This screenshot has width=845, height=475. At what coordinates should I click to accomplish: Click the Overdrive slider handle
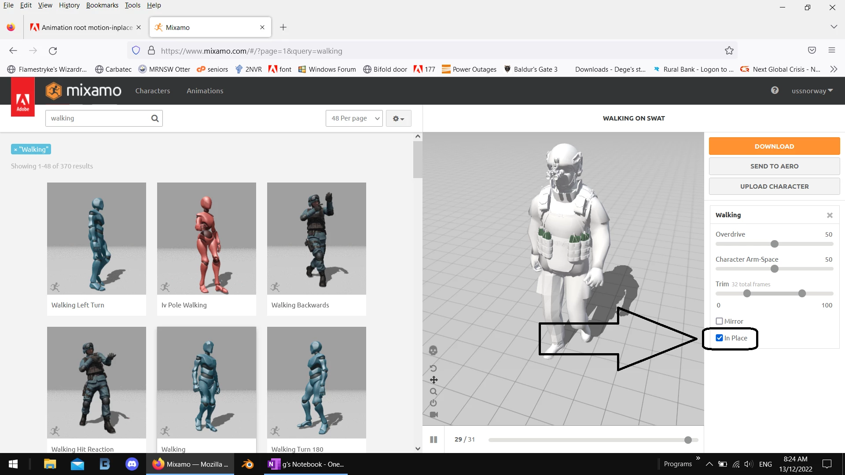[x=775, y=244]
